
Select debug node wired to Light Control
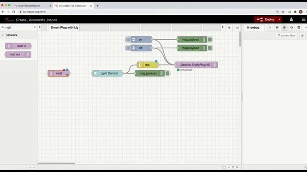click(150, 73)
